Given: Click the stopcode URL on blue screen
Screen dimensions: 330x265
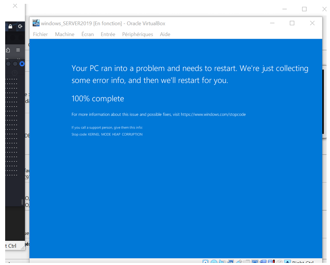Looking at the screenshot, I should pyautogui.click(x=213, y=114).
